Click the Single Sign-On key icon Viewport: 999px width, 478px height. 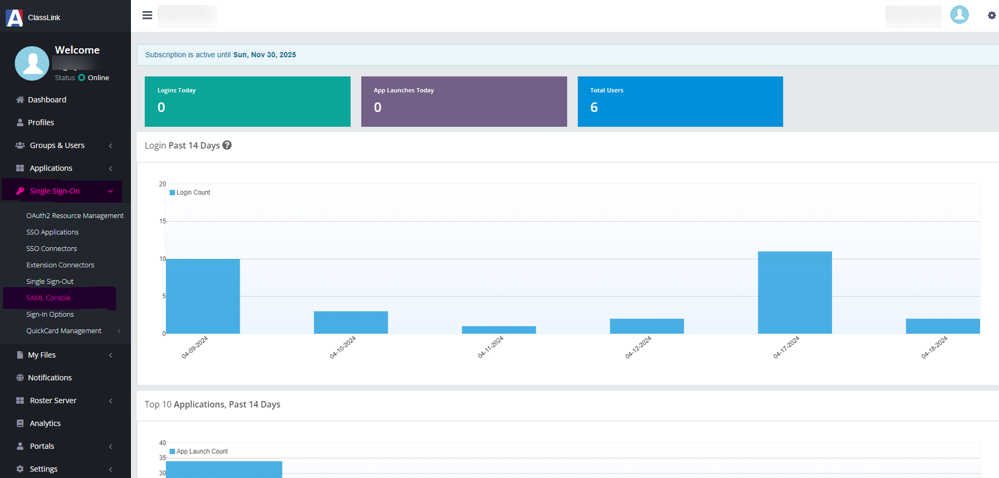click(x=20, y=191)
